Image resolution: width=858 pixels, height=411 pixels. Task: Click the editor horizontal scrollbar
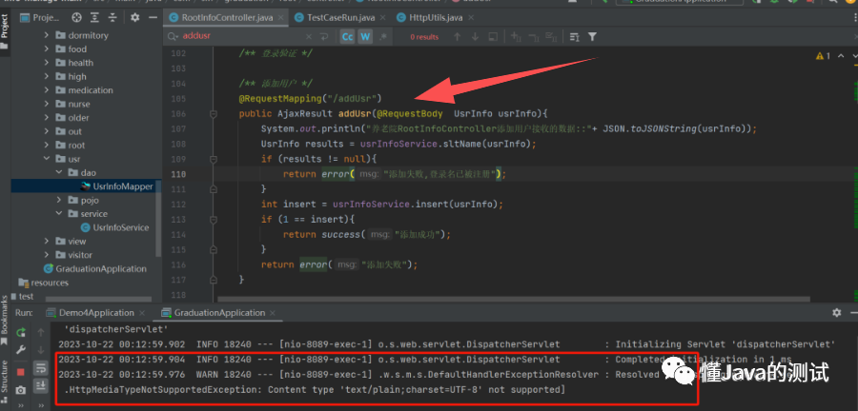[514, 299]
